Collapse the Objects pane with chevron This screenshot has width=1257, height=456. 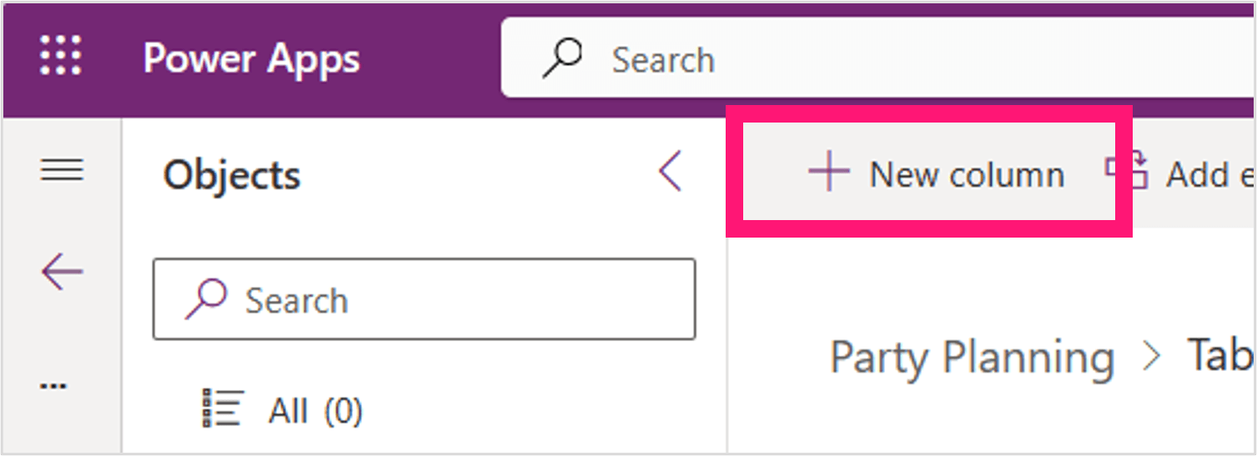[671, 172]
